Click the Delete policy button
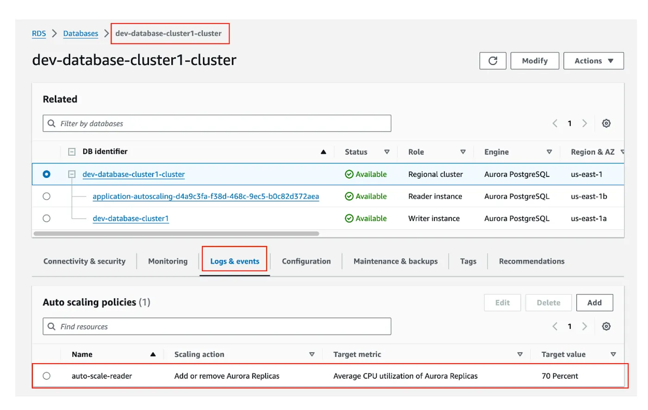The width and height of the screenshot is (648, 410). pos(548,303)
